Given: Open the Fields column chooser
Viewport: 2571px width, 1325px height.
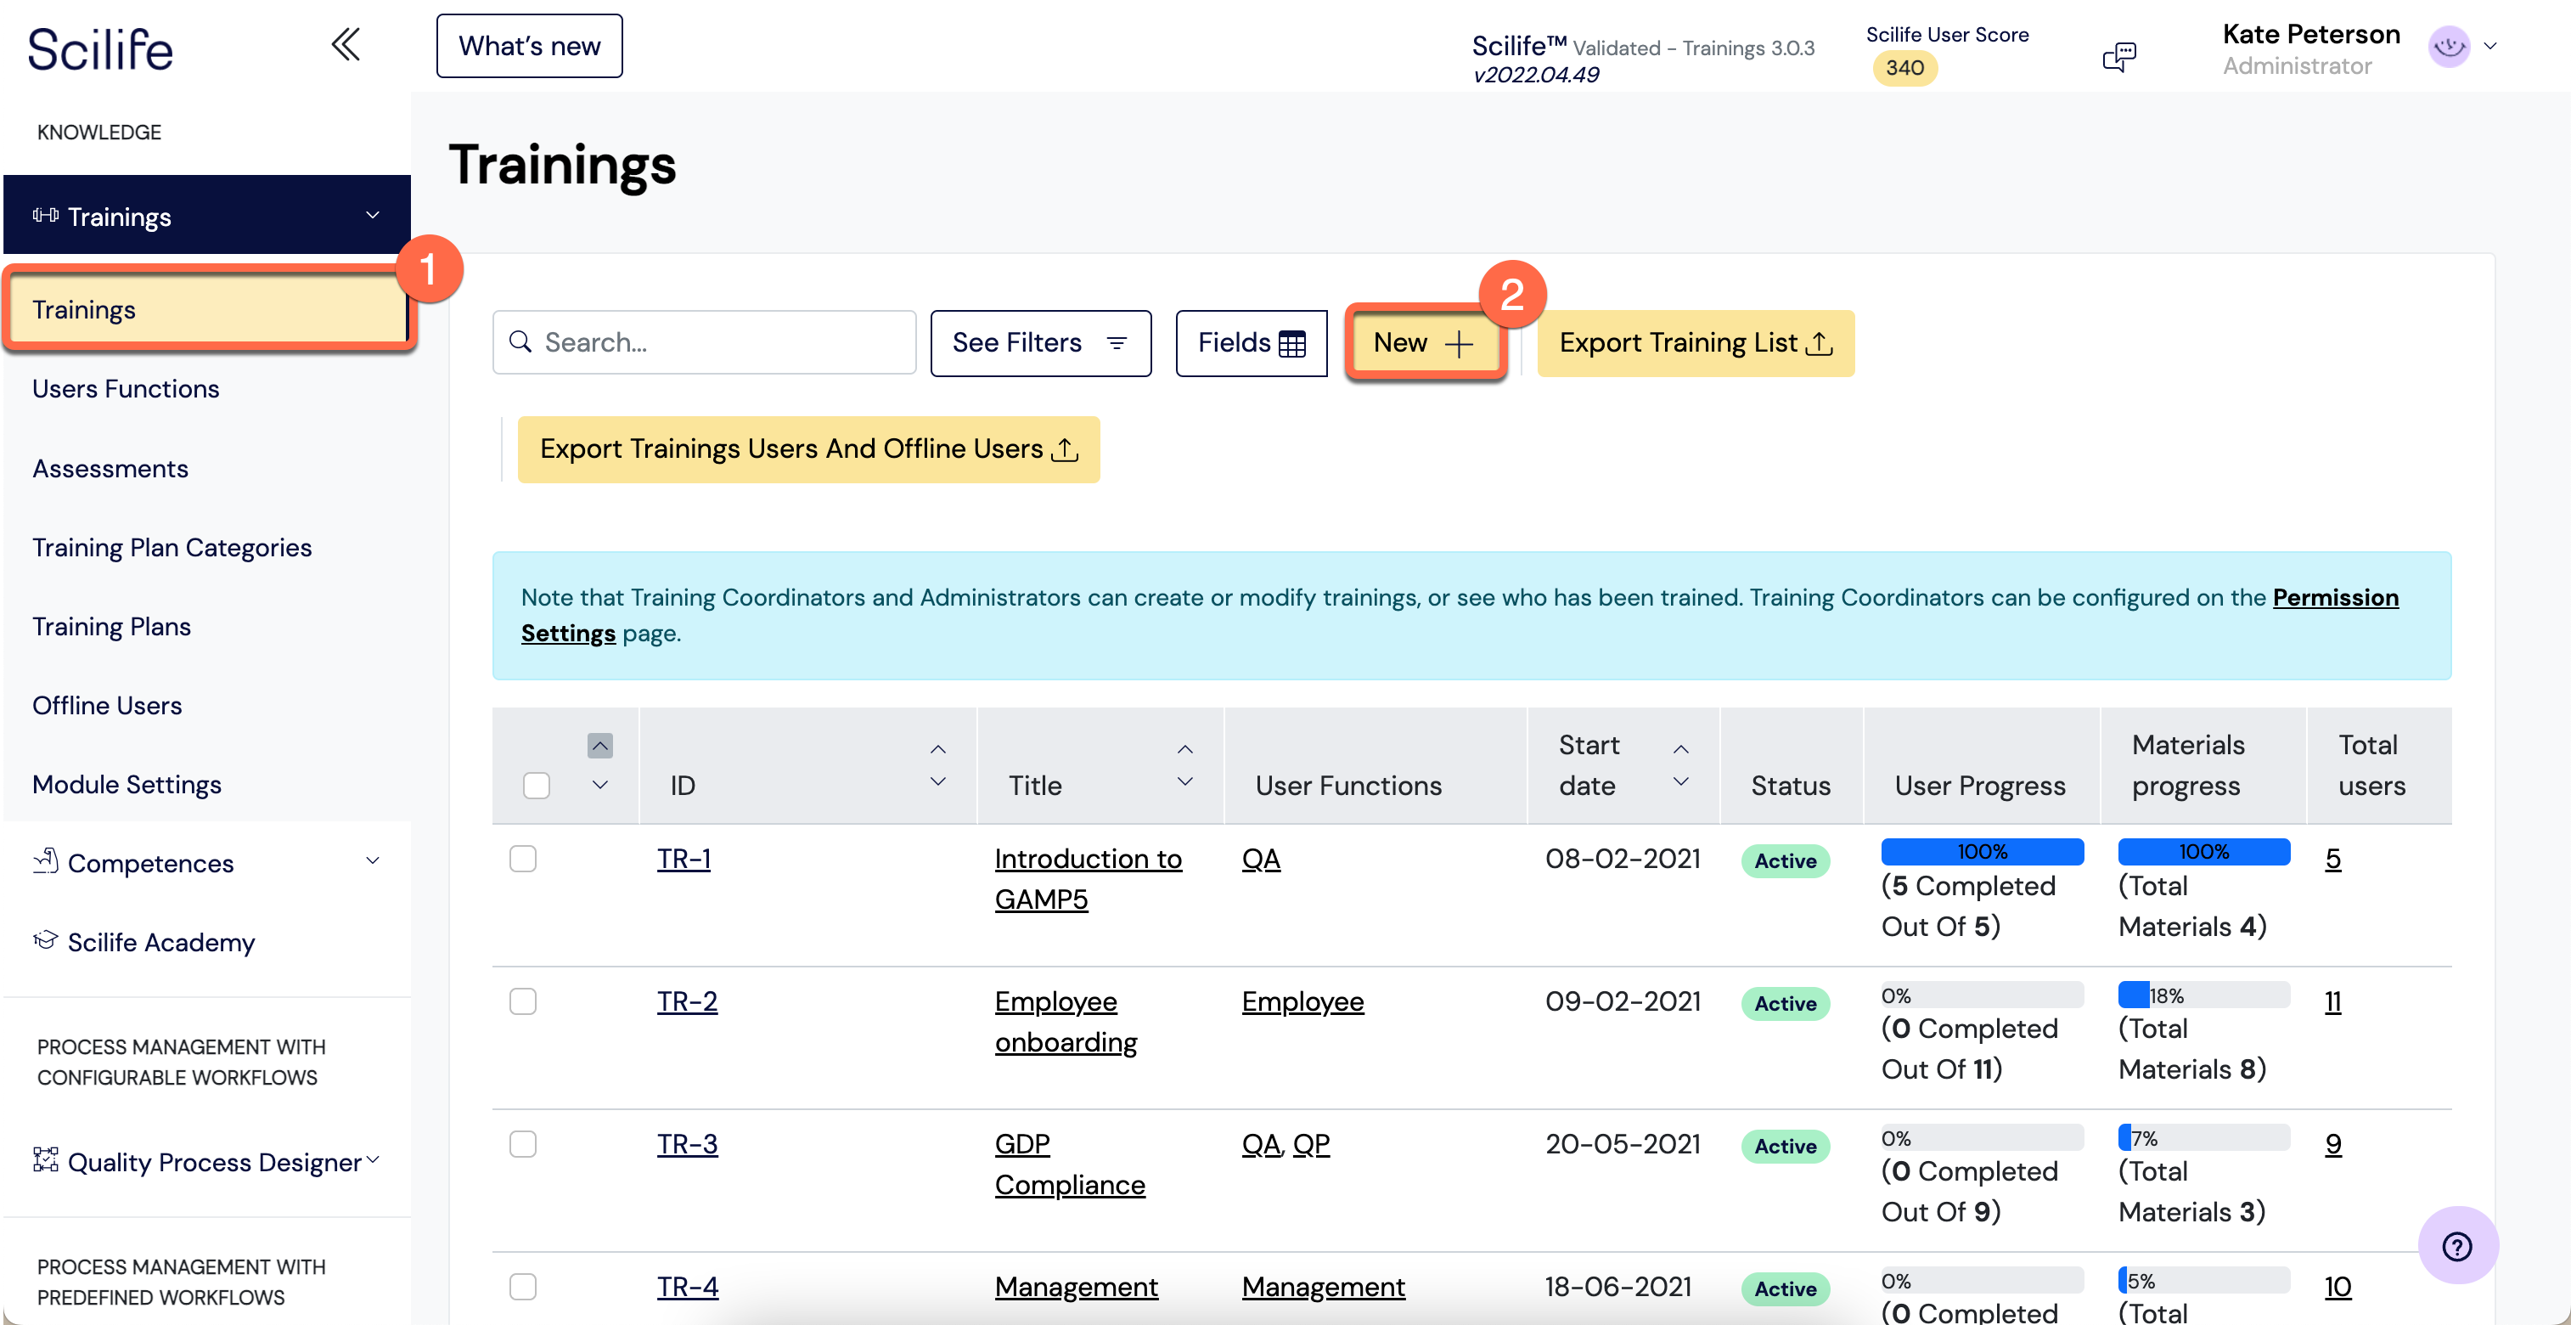Looking at the screenshot, I should 1251,342.
